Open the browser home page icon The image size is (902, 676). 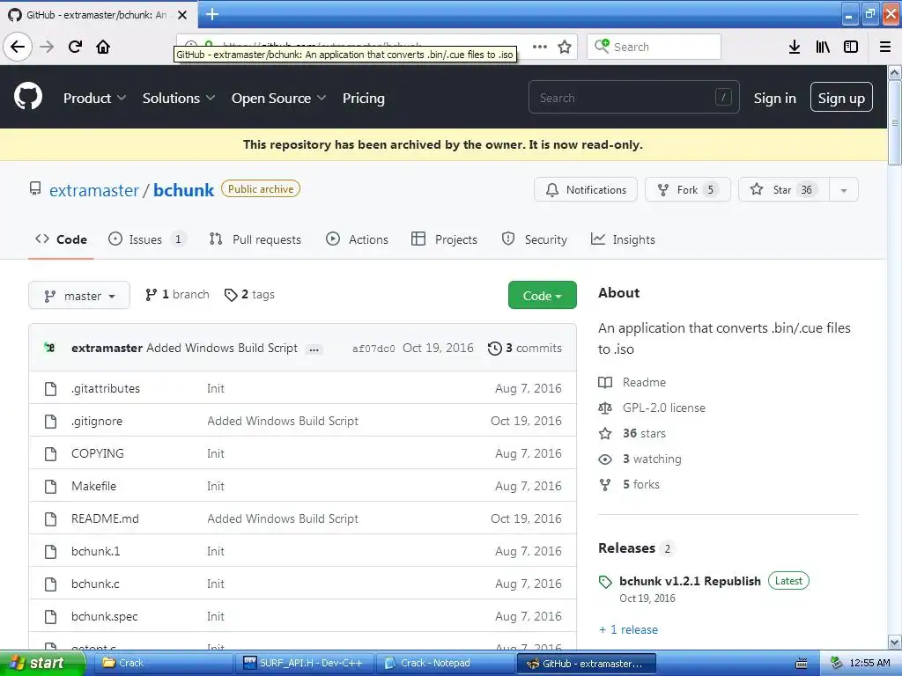(x=103, y=47)
